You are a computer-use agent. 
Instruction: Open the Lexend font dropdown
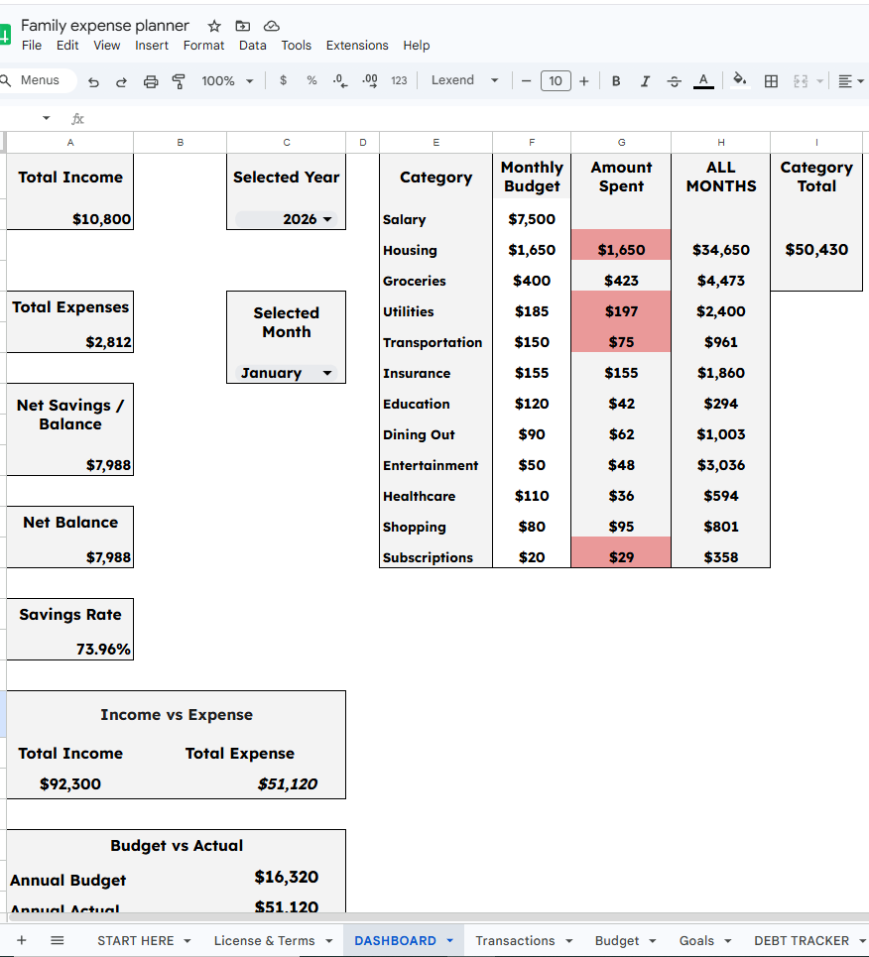click(464, 80)
